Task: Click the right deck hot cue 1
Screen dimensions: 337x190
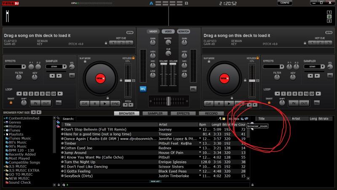Action: pyautogui.click(x=313, y=43)
